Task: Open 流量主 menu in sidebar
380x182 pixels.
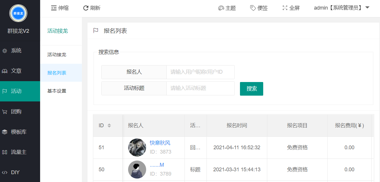Action: (20, 152)
